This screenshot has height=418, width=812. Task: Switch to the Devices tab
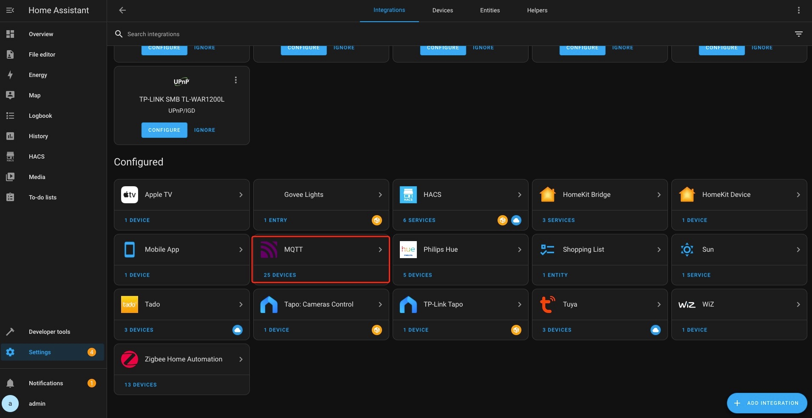442,10
